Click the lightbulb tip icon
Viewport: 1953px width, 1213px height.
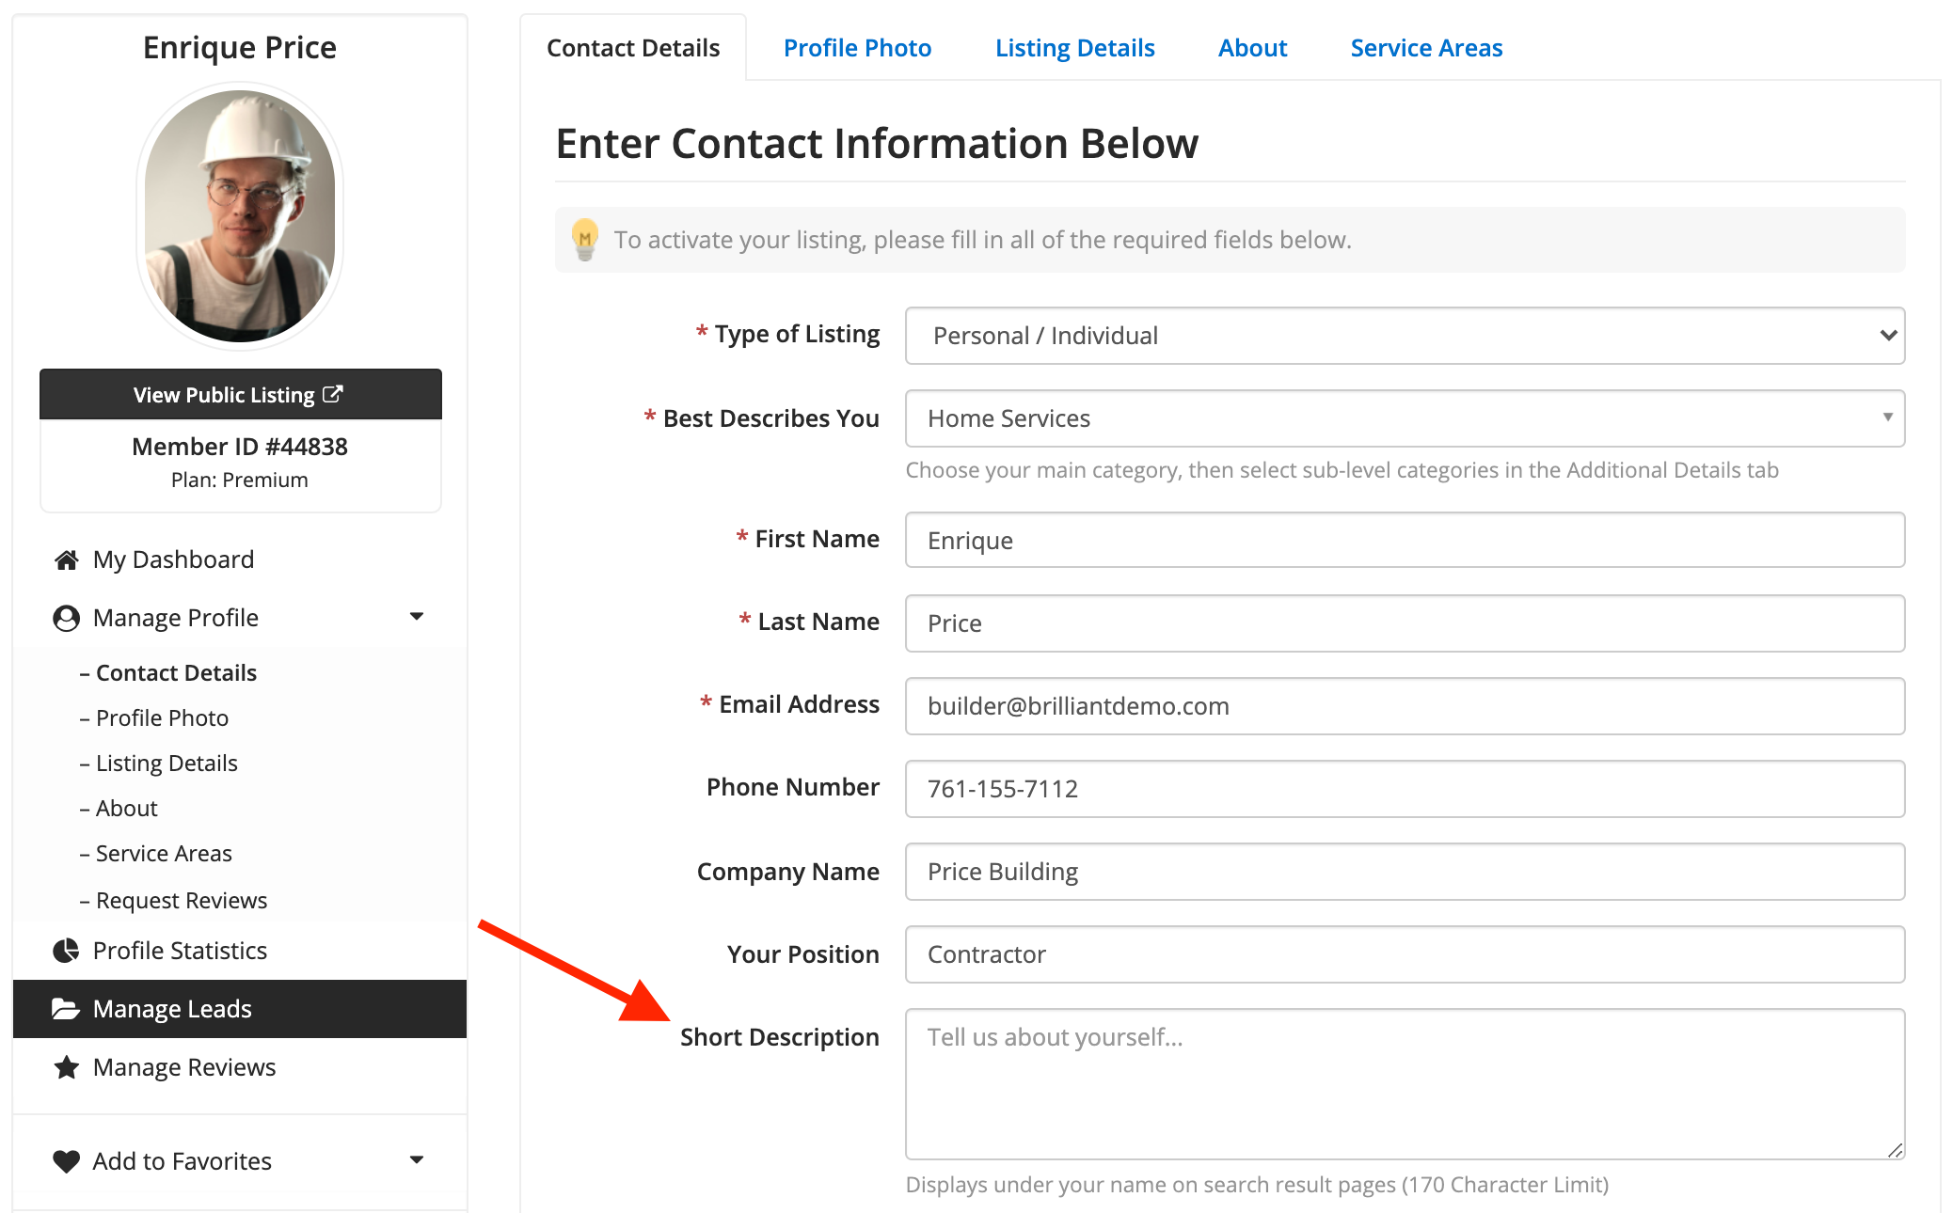coord(585,240)
